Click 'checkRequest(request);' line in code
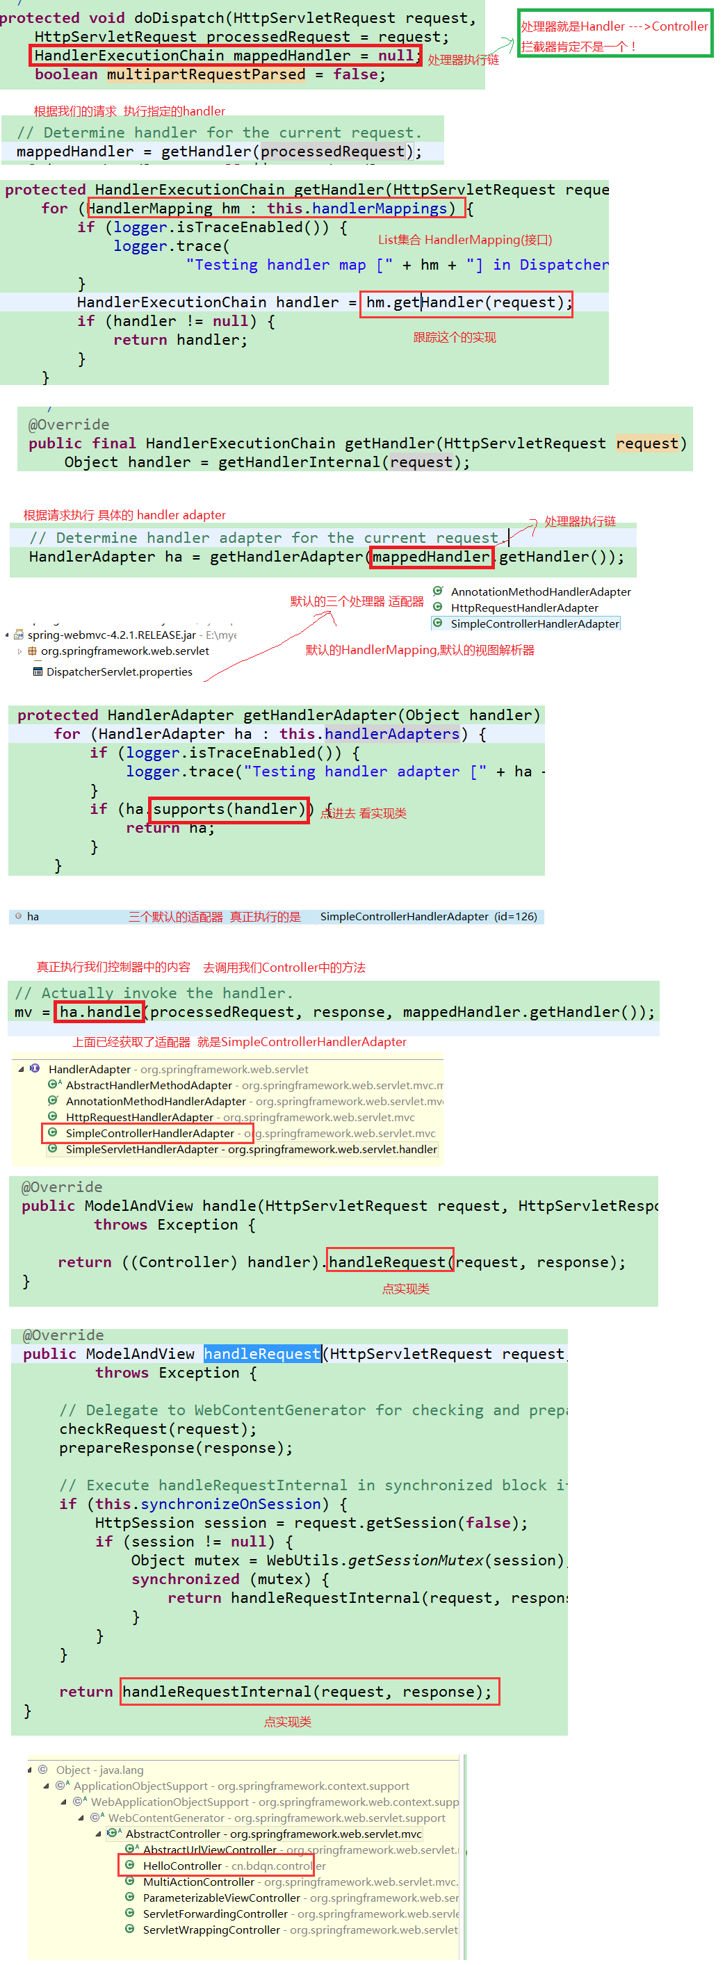 coord(158,1429)
